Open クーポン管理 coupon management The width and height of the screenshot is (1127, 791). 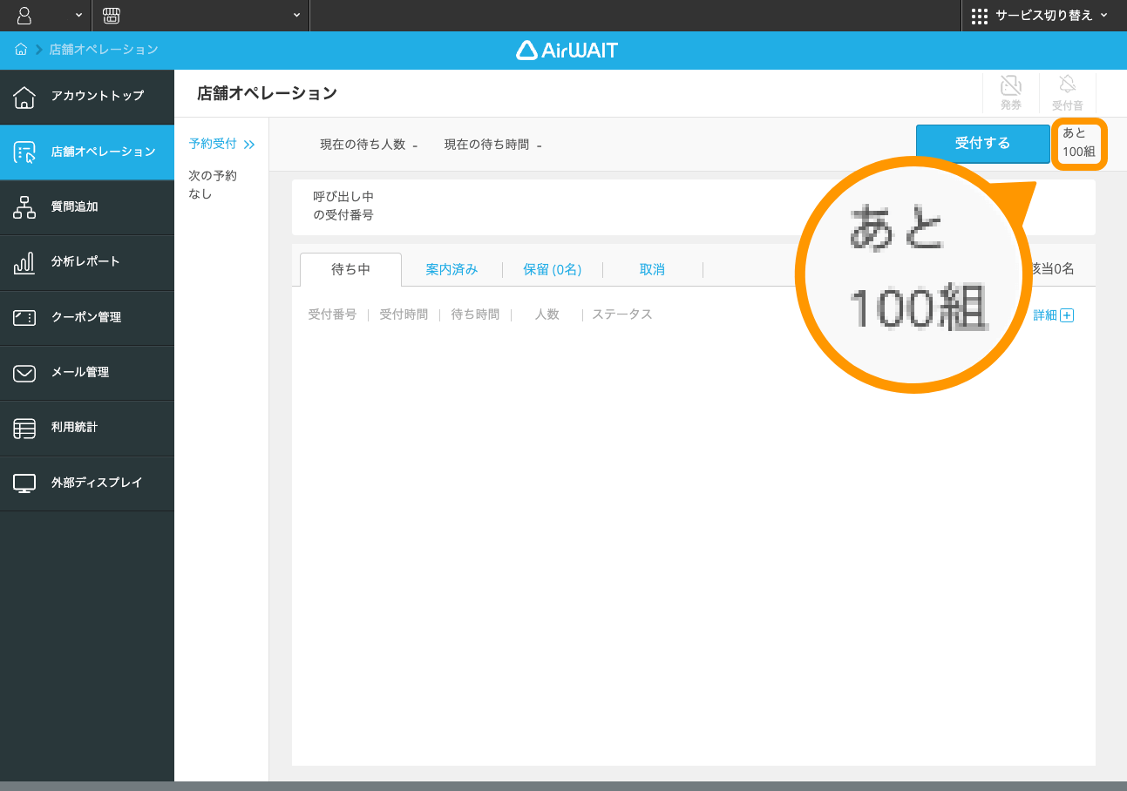(87, 317)
